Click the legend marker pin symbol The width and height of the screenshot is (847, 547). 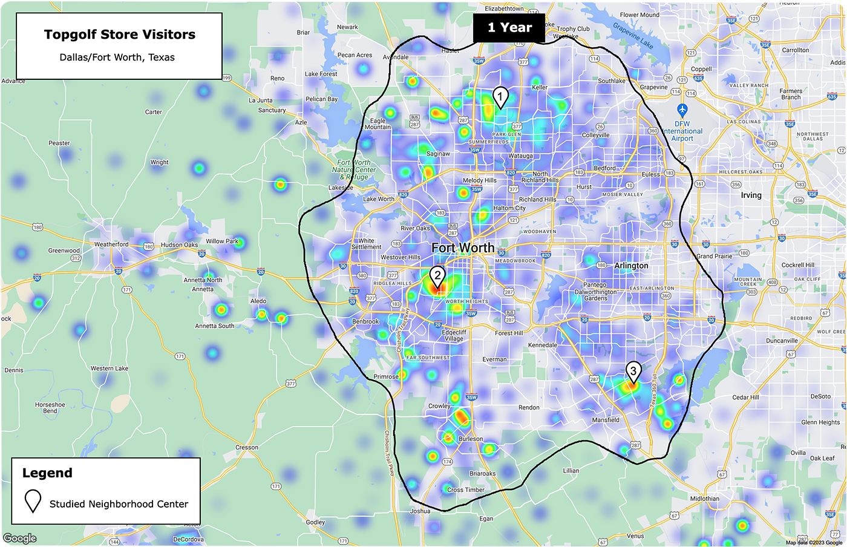33,501
